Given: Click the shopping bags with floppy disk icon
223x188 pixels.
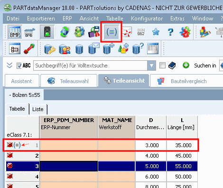Looking at the screenshot, I should point(94,32).
